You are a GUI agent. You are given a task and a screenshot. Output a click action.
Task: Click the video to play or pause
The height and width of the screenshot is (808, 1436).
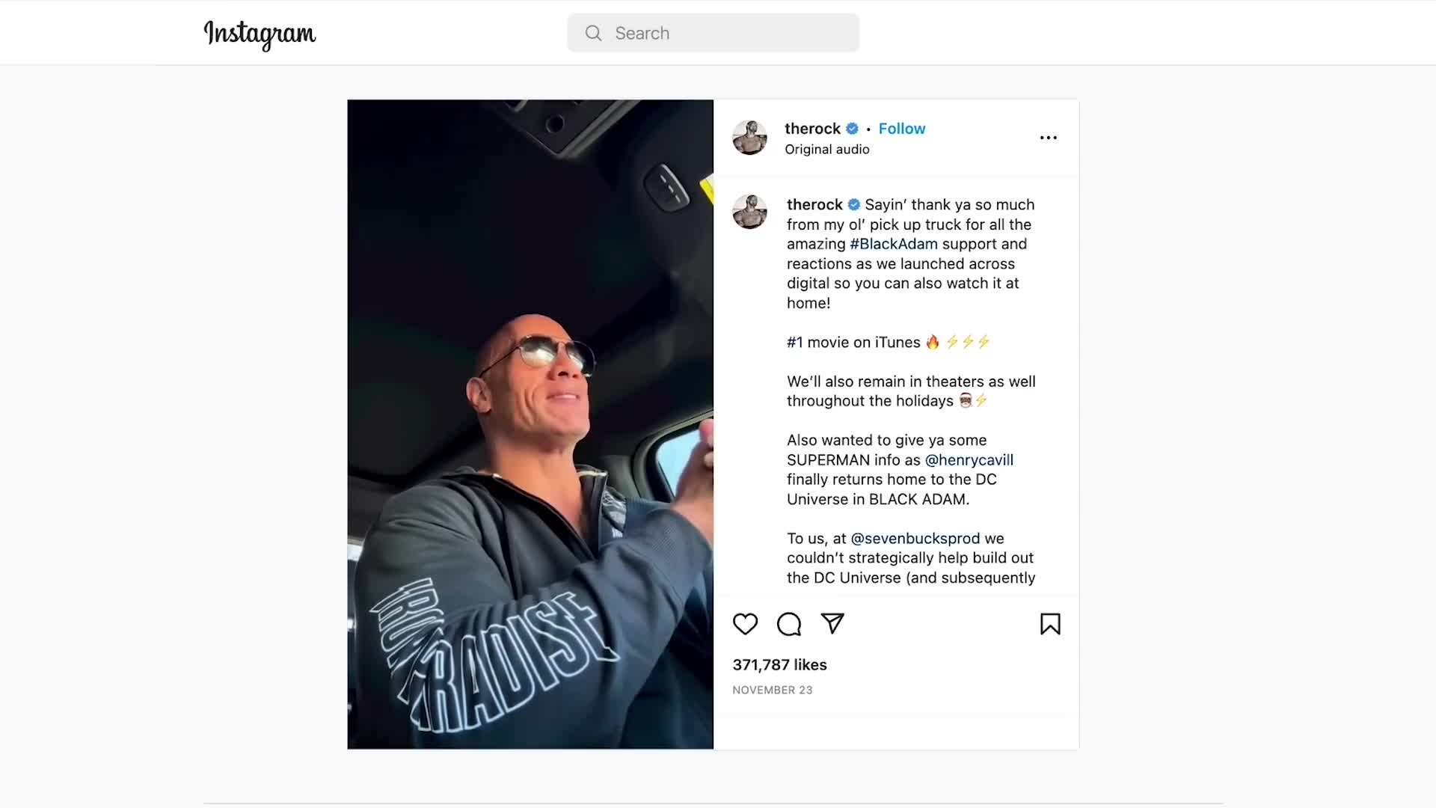tap(530, 424)
